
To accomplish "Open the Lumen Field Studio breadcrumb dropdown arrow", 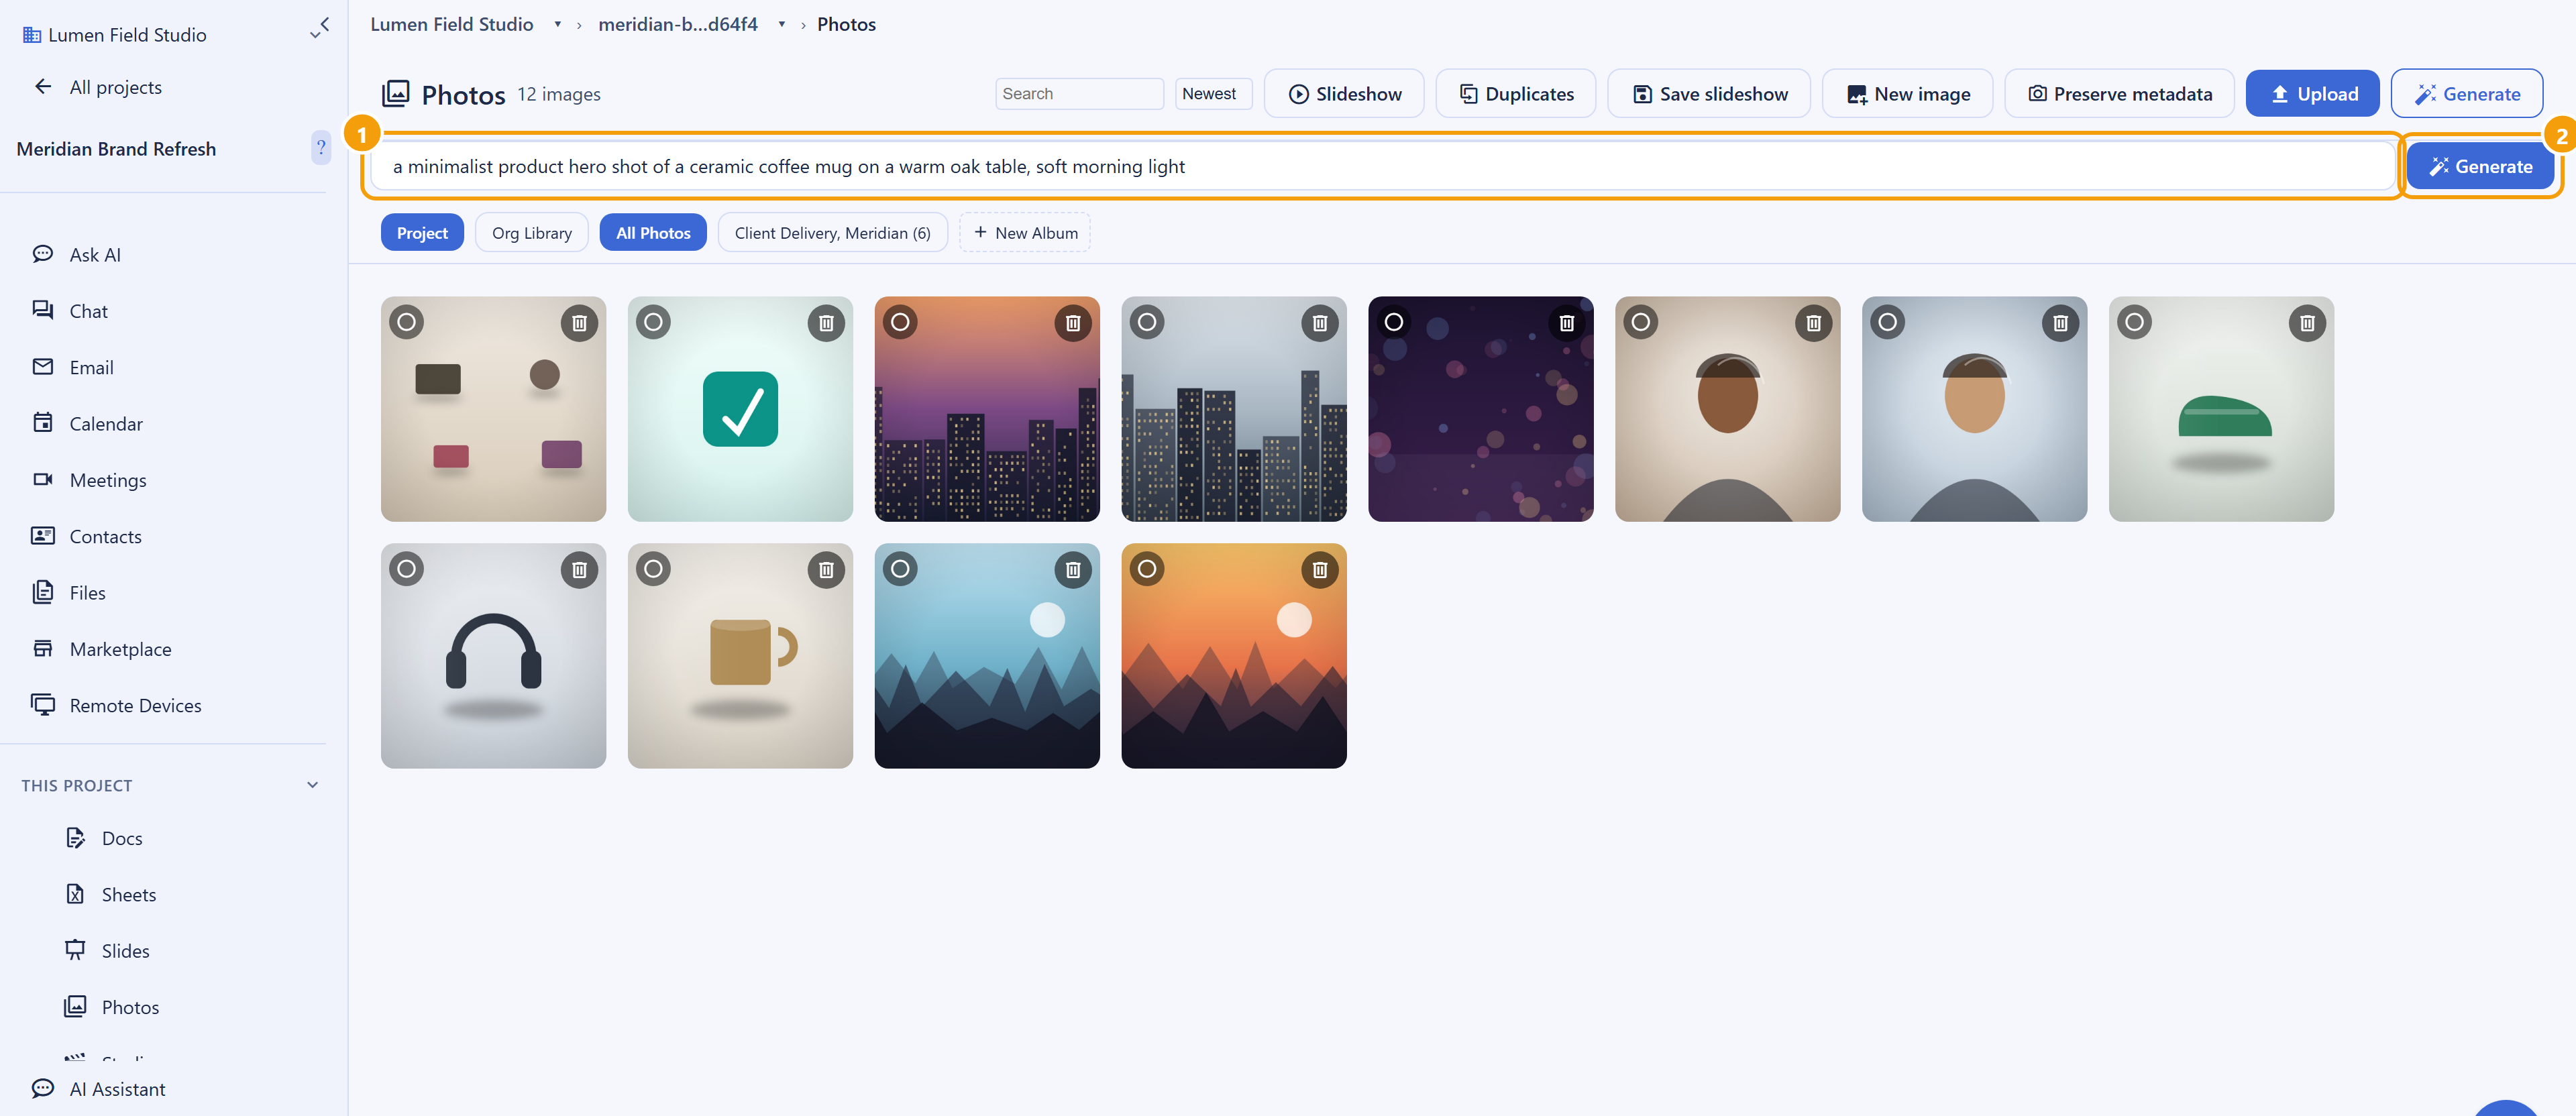I will click(x=558, y=25).
